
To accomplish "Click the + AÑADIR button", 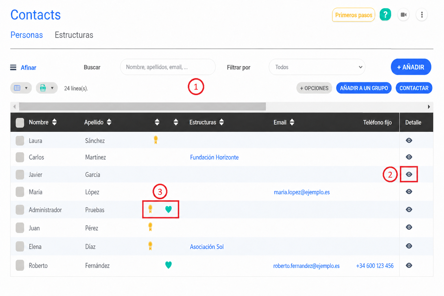I will (x=411, y=67).
